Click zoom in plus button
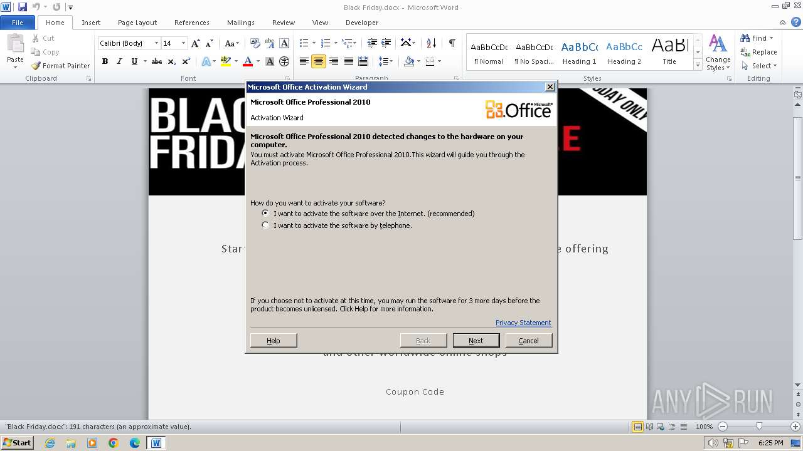This screenshot has height=451, width=803. pos(795,427)
